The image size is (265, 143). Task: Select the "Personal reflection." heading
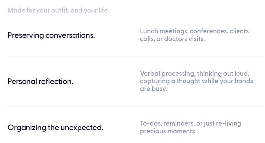[x=40, y=81]
